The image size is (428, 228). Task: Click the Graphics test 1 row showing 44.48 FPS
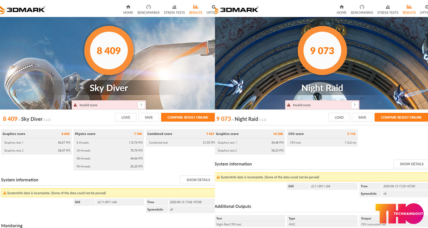[250, 143]
